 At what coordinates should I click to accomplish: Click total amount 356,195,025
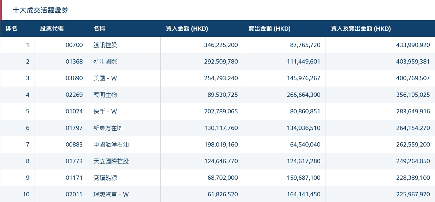413,95
